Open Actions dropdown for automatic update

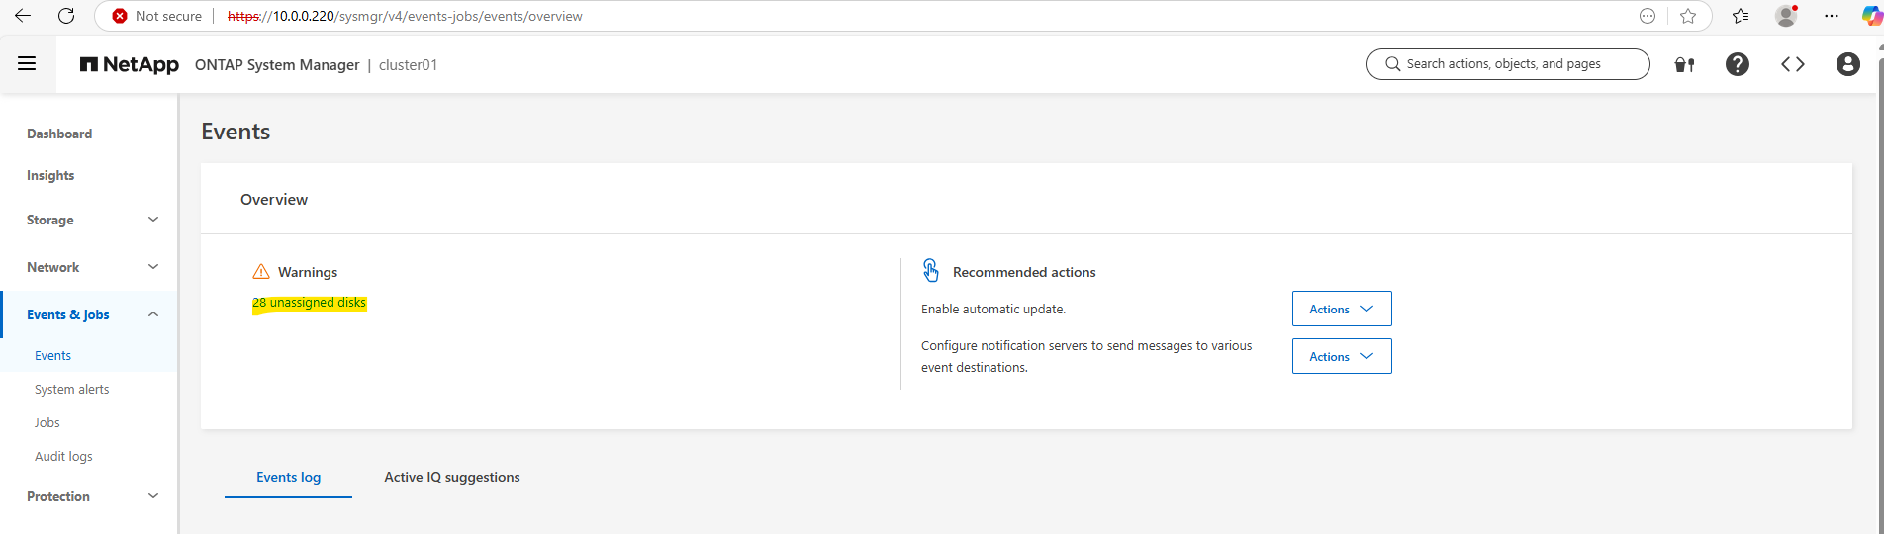[1342, 309]
